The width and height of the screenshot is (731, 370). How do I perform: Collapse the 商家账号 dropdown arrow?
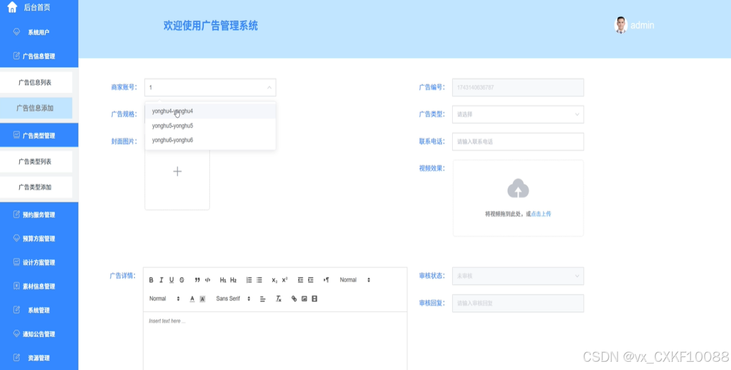269,87
